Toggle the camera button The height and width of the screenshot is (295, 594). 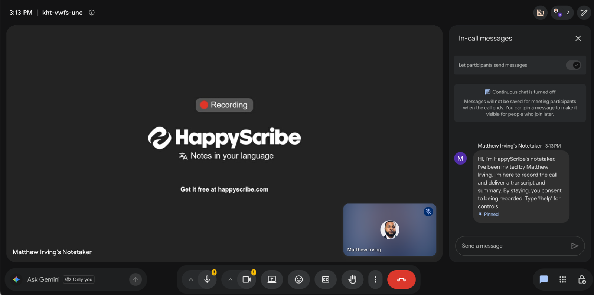pyautogui.click(x=247, y=279)
